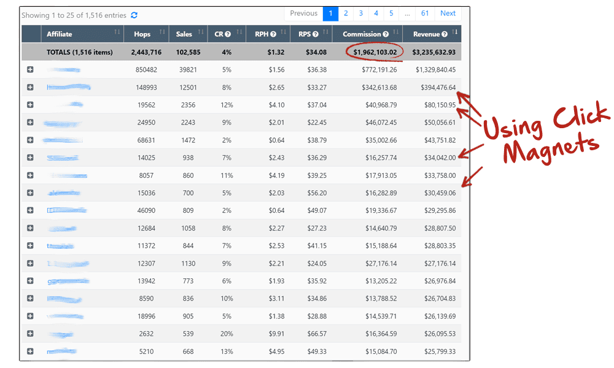Click the Sales column header label
Image resolution: width=614 pixels, height=368 pixels.
[x=184, y=34]
